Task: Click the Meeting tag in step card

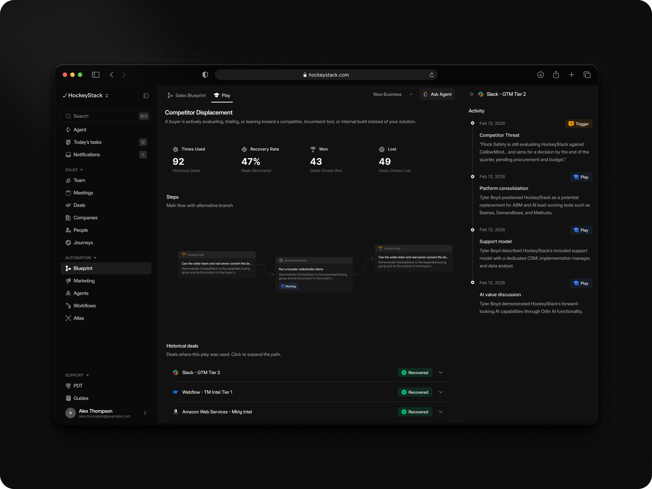Action: point(288,286)
